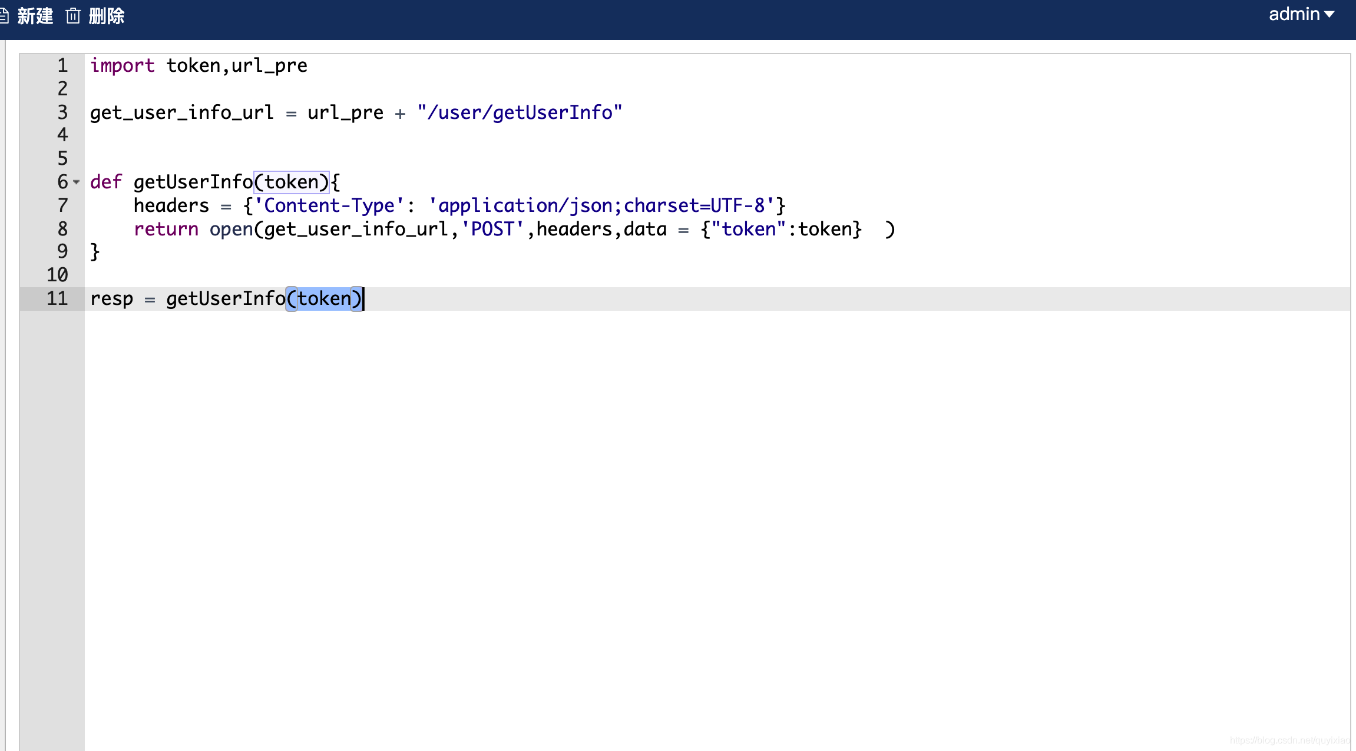
Task: Click 'application/json;charset=UTF-8' string
Action: 601,205
